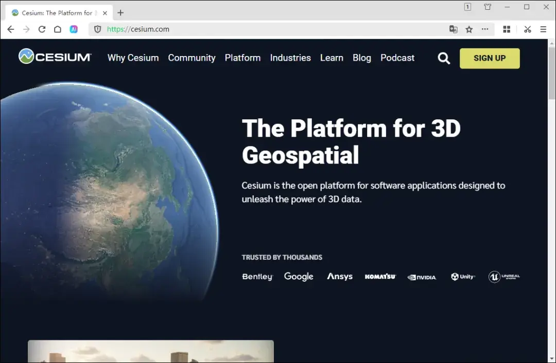
Task: Open the extensions grid icon
Action: (x=507, y=29)
